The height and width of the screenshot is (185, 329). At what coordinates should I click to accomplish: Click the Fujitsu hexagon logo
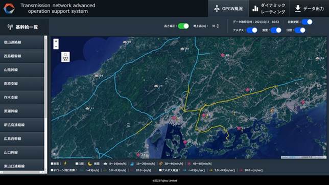click(x=9, y=8)
